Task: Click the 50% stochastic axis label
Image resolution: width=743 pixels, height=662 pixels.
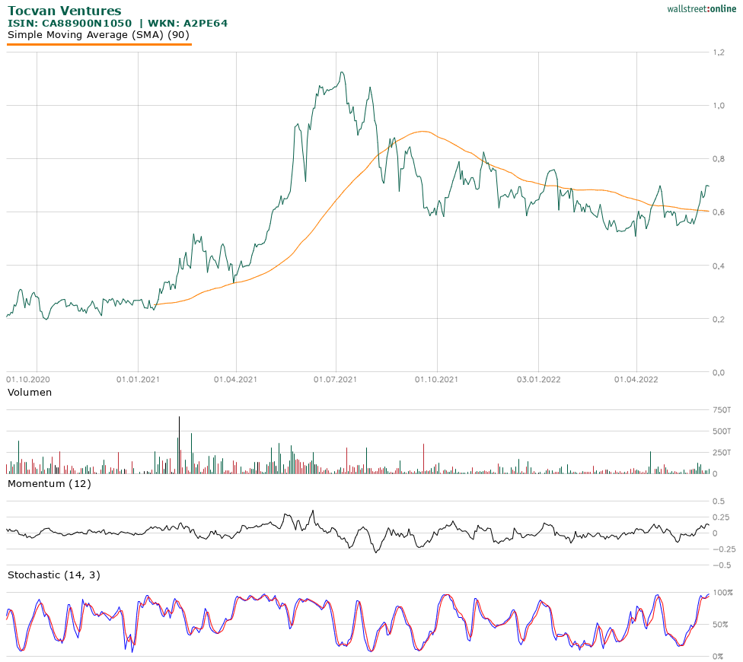Action: (x=721, y=625)
